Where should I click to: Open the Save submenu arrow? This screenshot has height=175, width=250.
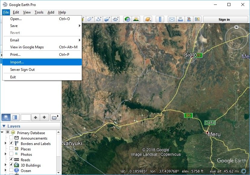pos(80,26)
